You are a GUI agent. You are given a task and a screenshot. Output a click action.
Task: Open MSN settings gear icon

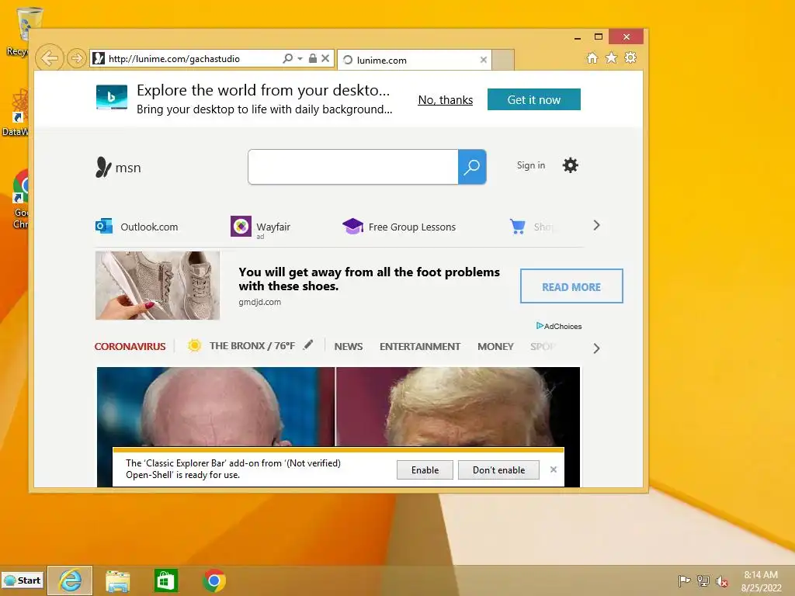(571, 165)
